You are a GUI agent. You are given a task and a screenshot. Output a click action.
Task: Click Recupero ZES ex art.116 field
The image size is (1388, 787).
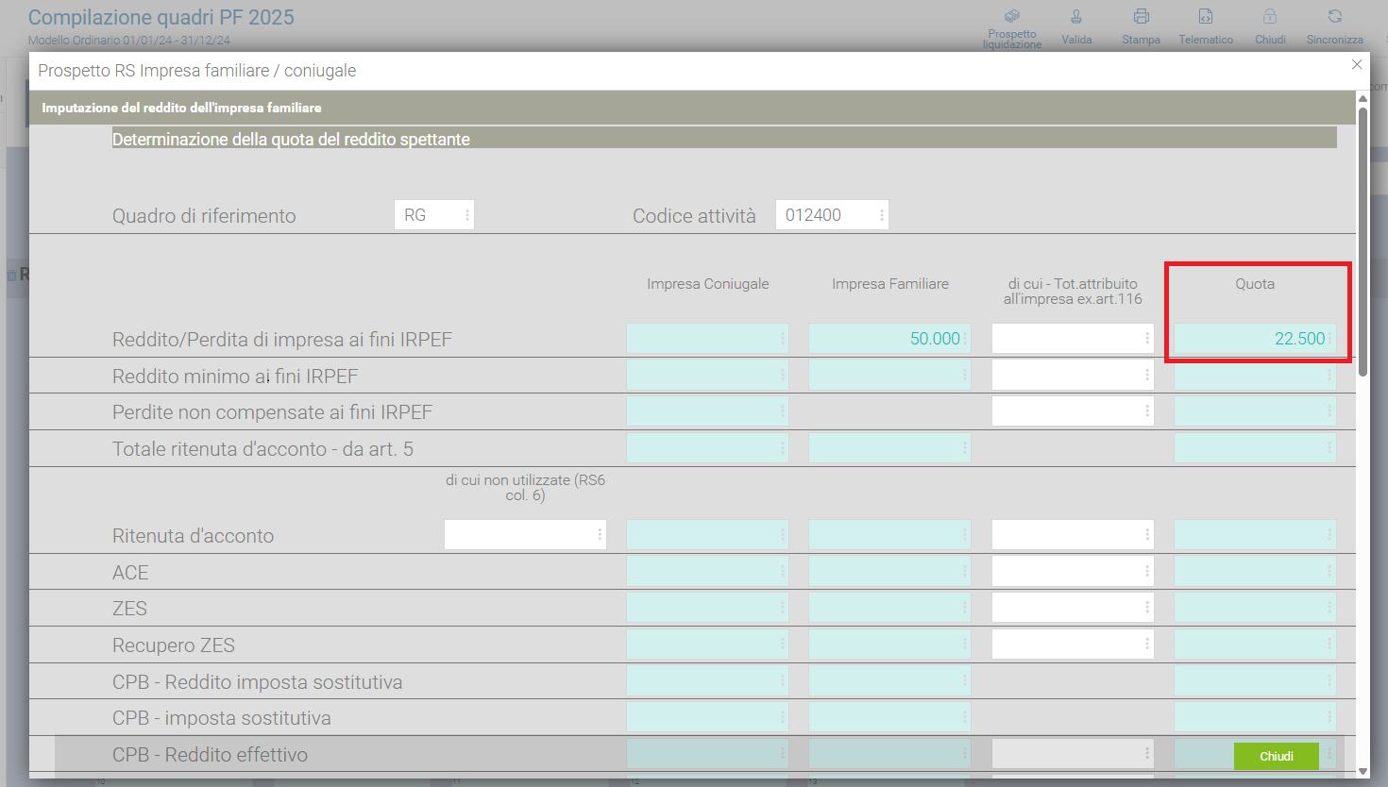click(x=1073, y=645)
